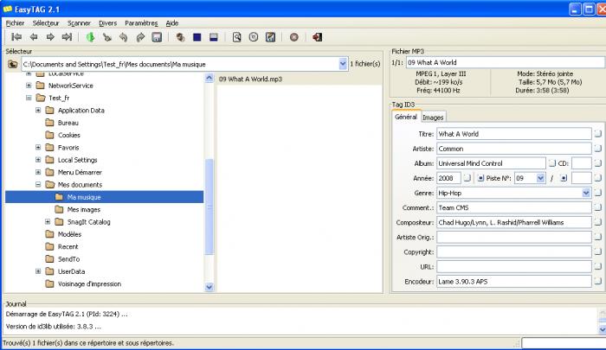This screenshot has width=606, height=350.
Task: Click the half-blue invert selection icon
Action: point(214,37)
